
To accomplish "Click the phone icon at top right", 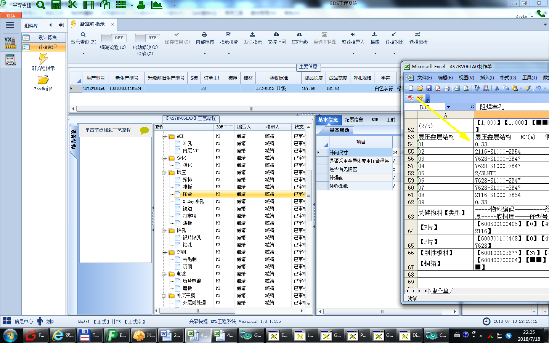I will [x=541, y=13].
